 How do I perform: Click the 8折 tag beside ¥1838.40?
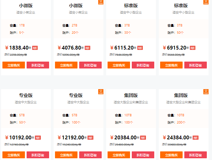point(35,48)
